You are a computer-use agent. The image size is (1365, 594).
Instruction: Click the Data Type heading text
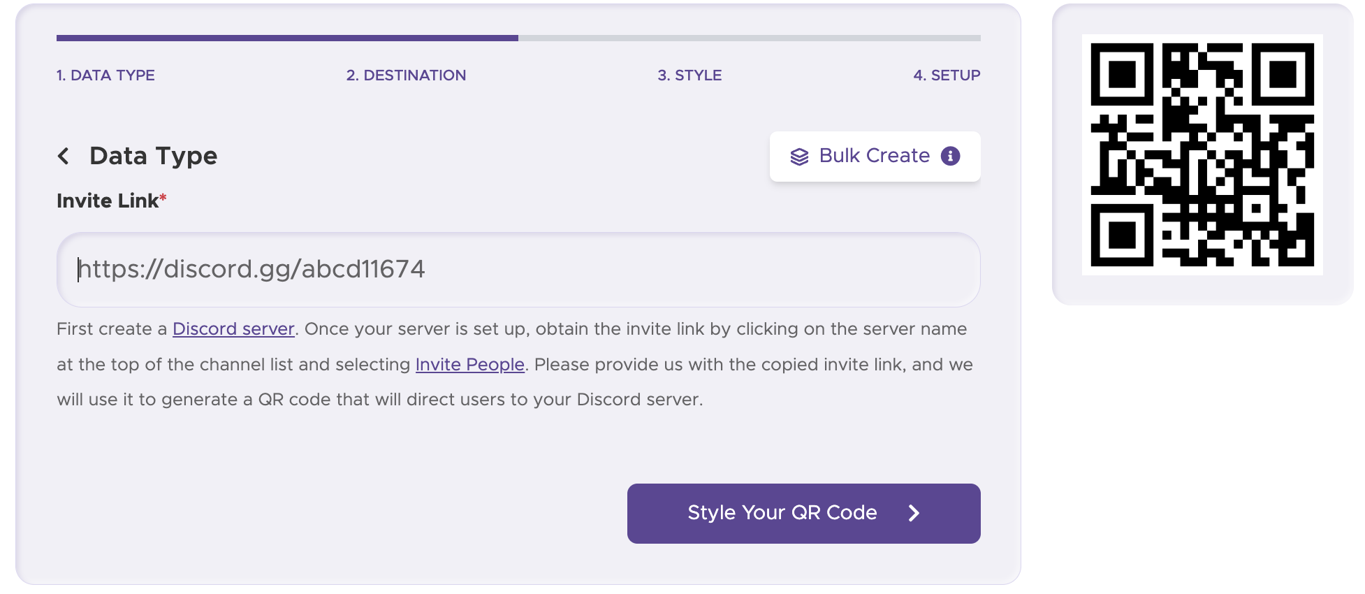153,156
